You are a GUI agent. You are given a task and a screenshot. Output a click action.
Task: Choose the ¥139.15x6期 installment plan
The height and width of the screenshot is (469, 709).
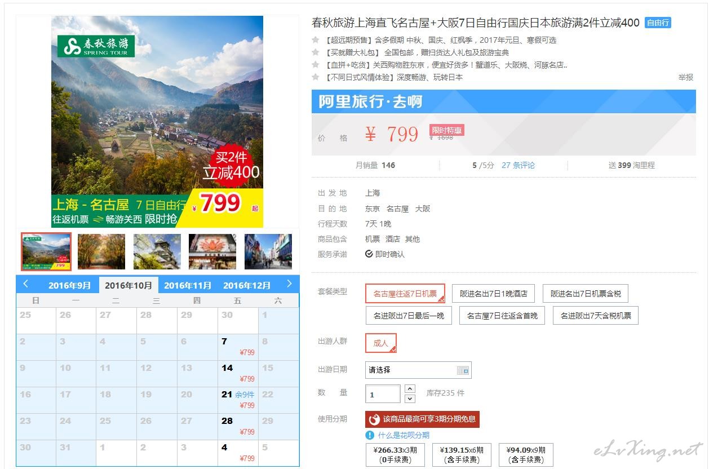[461, 455]
